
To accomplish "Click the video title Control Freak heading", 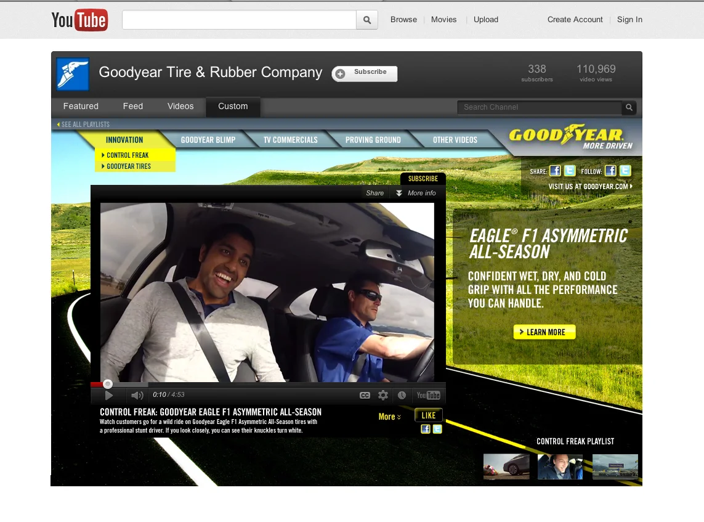I will 211,412.
